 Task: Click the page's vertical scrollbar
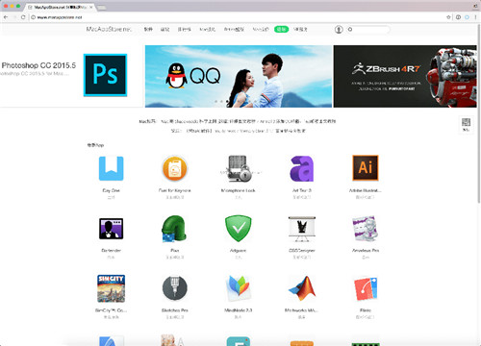(x=479, y=112)
